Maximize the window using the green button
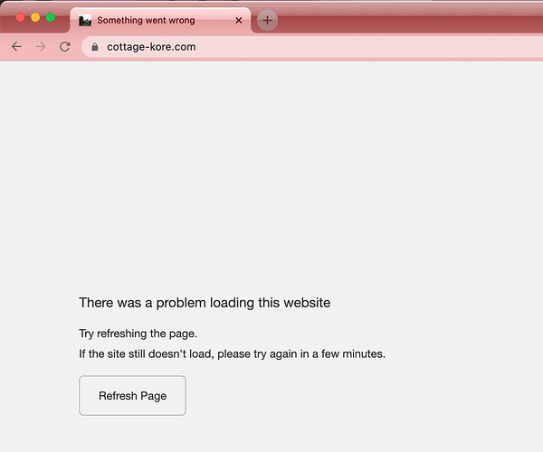 [51, 17]
